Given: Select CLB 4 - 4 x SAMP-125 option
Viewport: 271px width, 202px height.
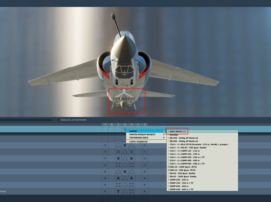Looking at the screenshot, I should click(x=202, y=151).
